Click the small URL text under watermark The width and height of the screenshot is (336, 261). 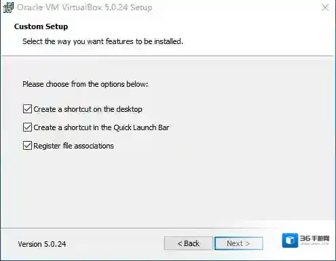[315, 244]
